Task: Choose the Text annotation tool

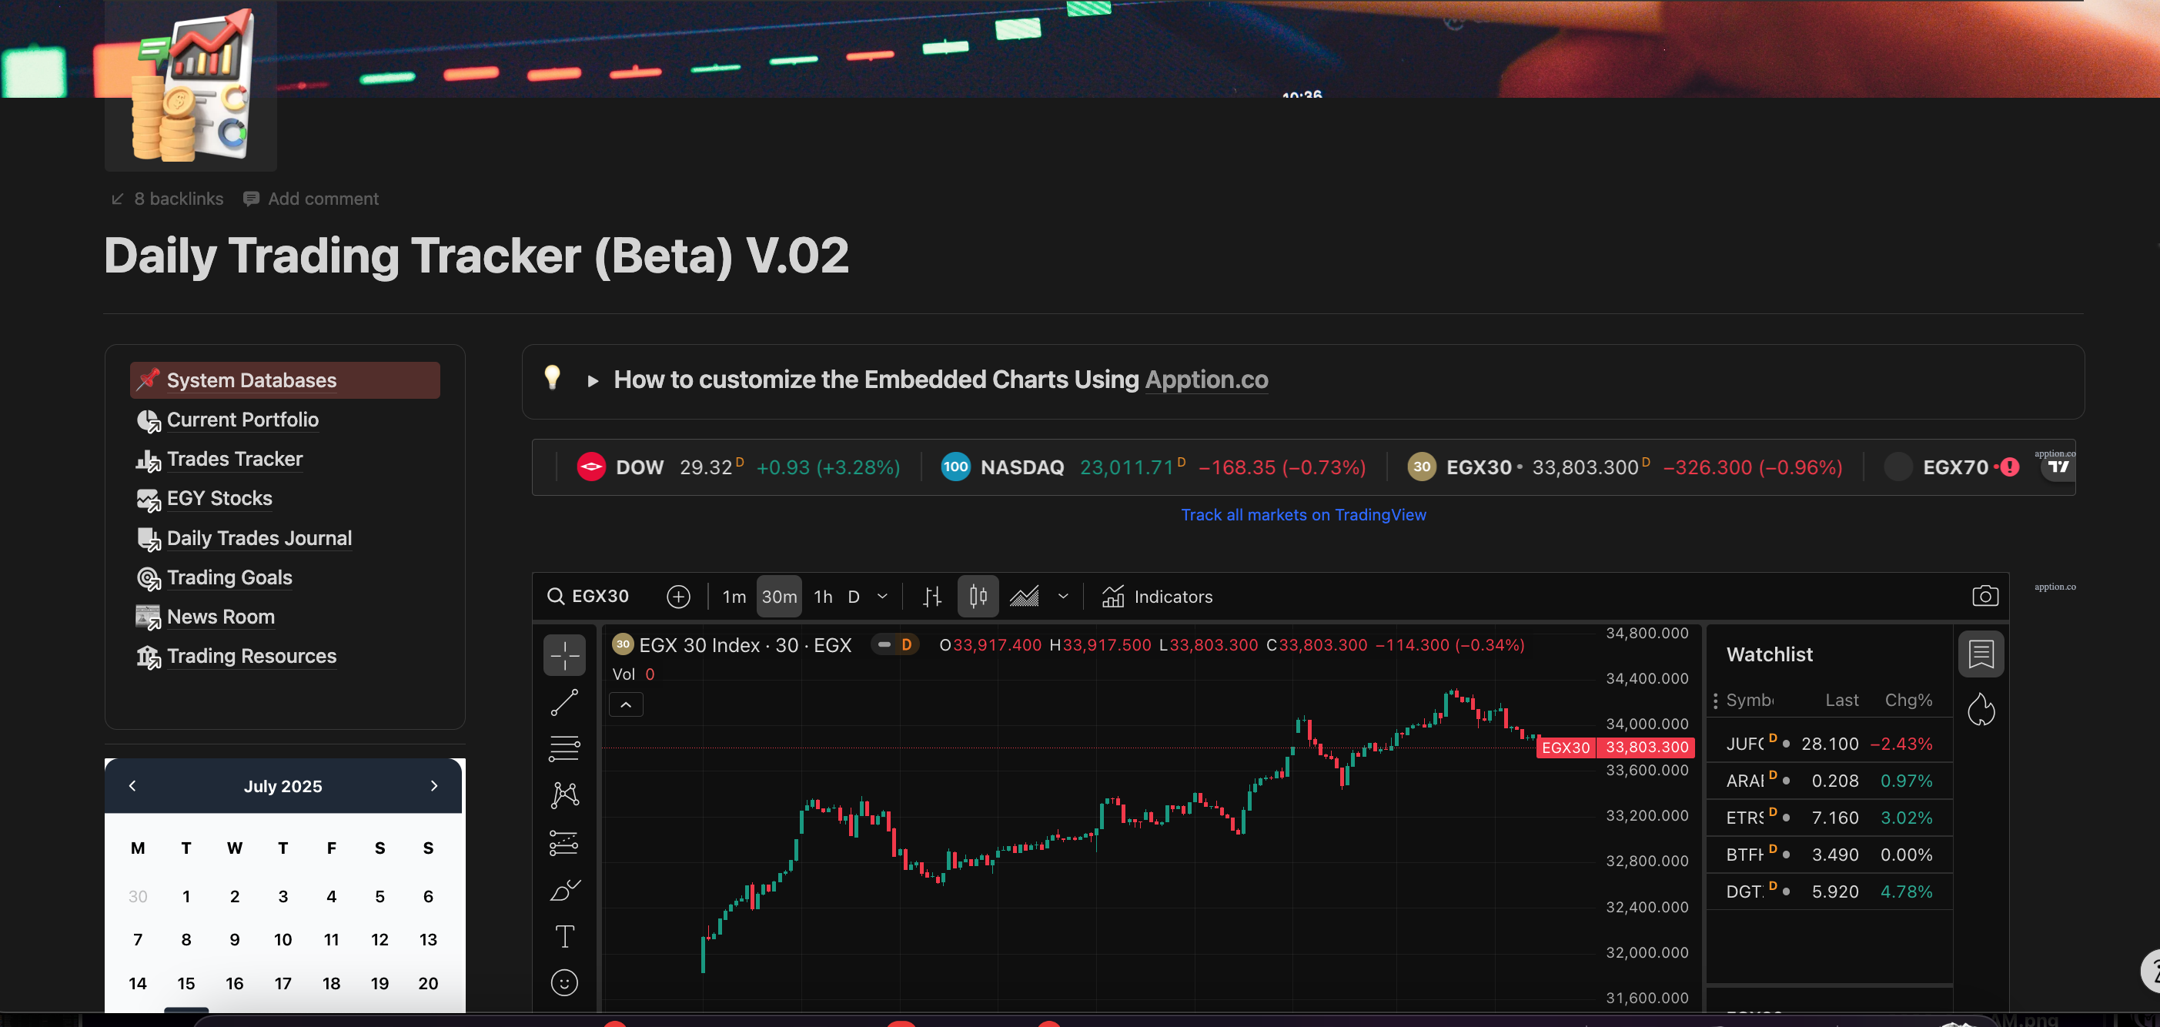Action: pos(564,936)
